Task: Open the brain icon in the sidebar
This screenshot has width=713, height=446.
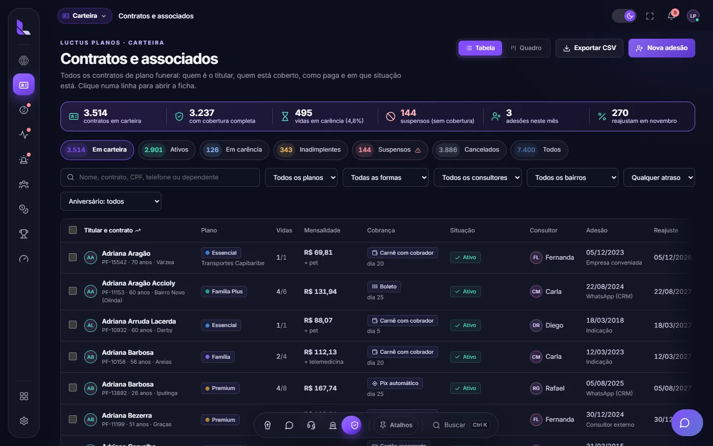Action: [x=24, y=60]
